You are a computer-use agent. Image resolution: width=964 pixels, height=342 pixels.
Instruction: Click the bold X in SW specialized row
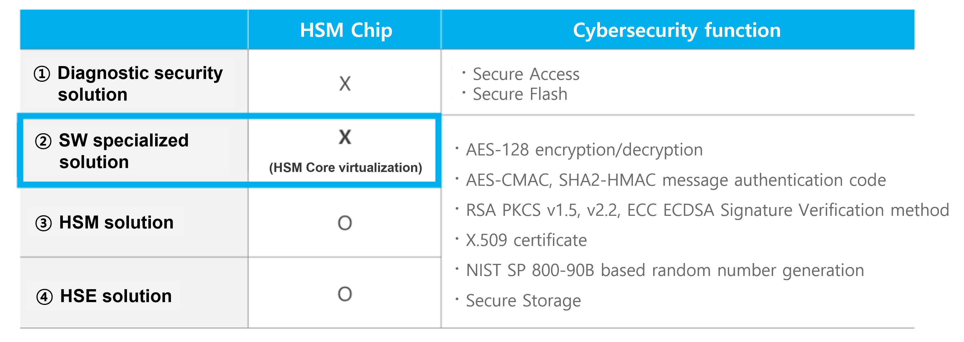pos(345,137)
